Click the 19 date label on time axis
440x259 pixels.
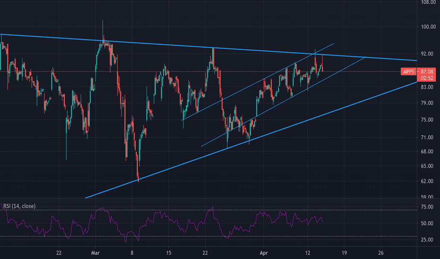click(344, 253)
